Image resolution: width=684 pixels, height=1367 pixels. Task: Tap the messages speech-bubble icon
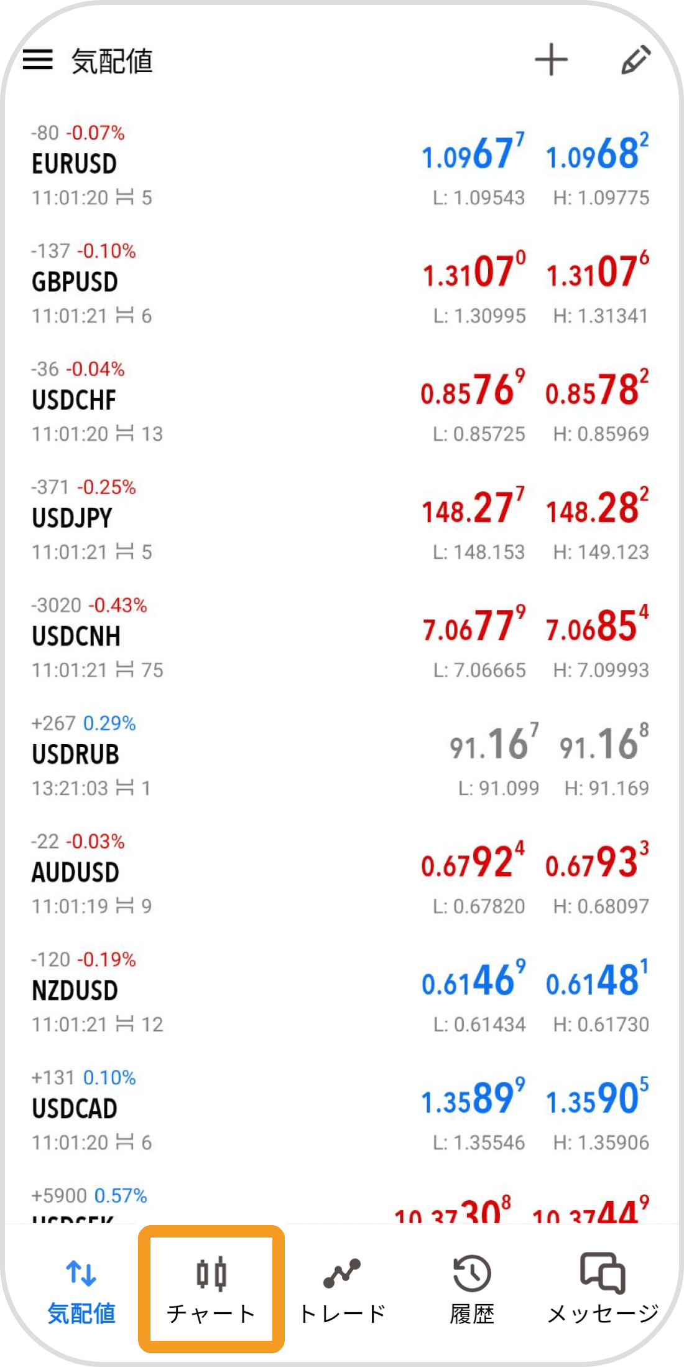tap(603, 1272)
